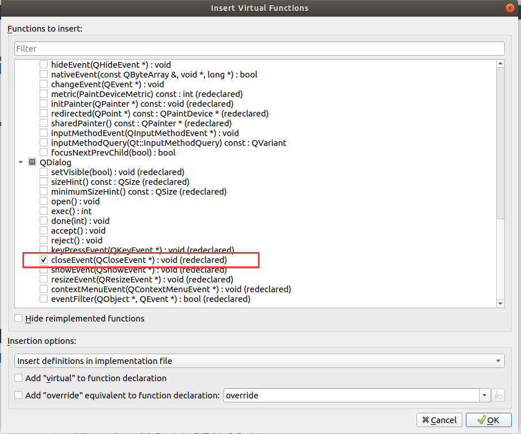Enable Hide reimplemented functions option
This screenshot has width=521, height=434.
[18, 318]
